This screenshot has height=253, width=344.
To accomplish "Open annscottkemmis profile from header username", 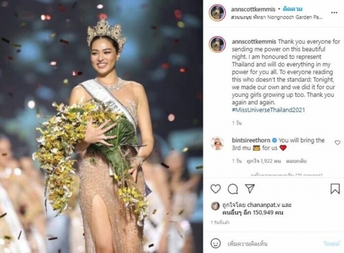I will tap(253, 9).
